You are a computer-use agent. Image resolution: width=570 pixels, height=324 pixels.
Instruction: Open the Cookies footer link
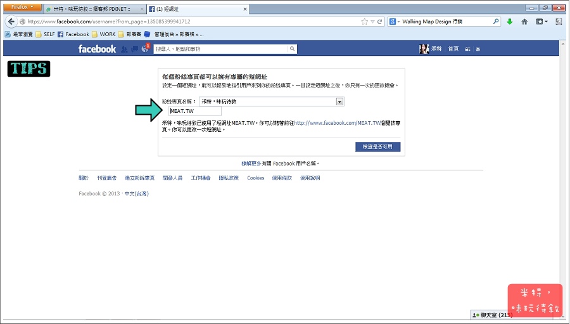click(x=256, y=178)
